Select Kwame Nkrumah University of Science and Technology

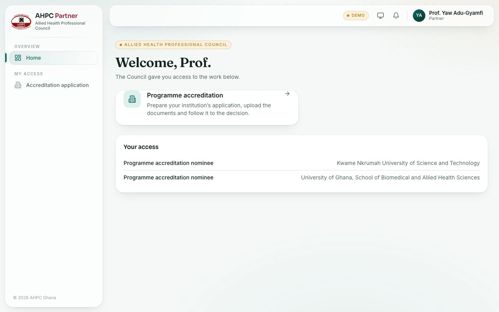(x=408, y=163)
